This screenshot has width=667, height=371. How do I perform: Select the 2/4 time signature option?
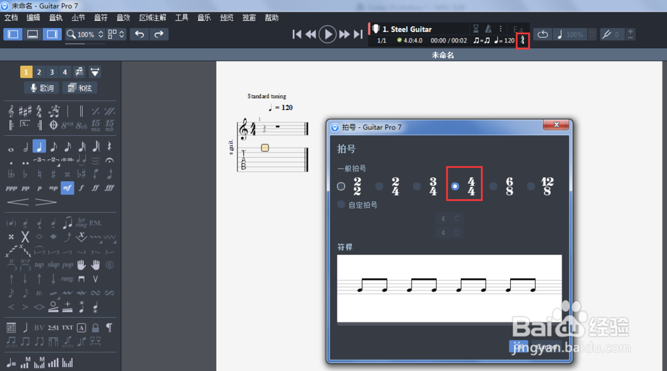(x=379, y=186)
